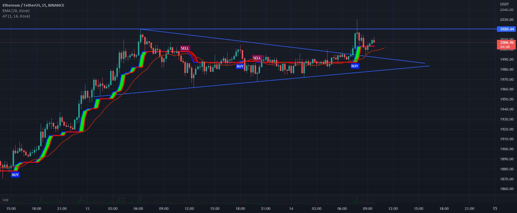517x213 pixels.
Task: Click the 1920.00 price axis label
Action: click(507, 129)
